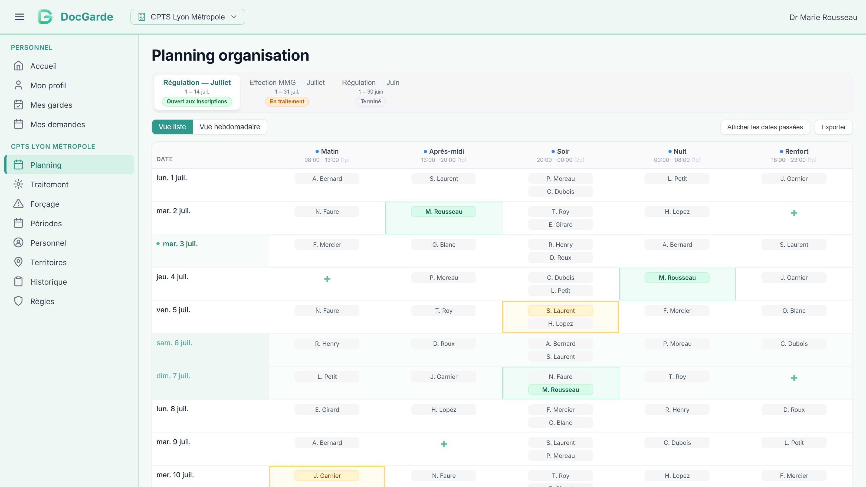Open the Règles section
This screenshot has height=487, width=866.
click(x=69, y=301)
